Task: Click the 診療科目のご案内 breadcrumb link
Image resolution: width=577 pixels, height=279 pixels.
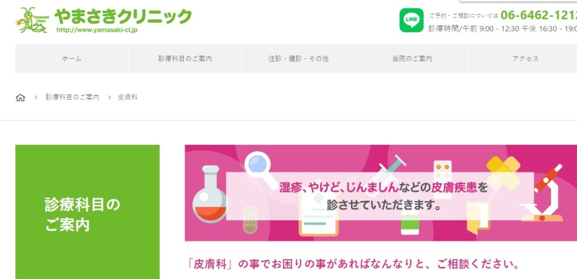Action: (x=73, y=97)
